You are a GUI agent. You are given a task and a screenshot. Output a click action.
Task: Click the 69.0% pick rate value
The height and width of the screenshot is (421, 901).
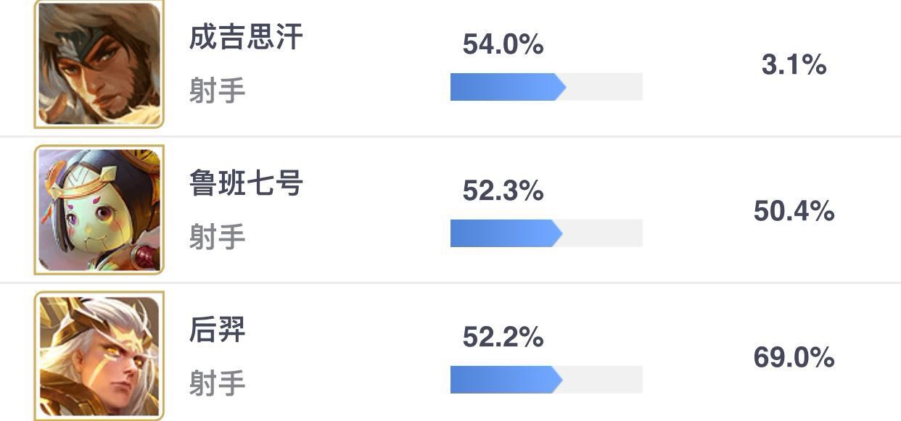794,358
